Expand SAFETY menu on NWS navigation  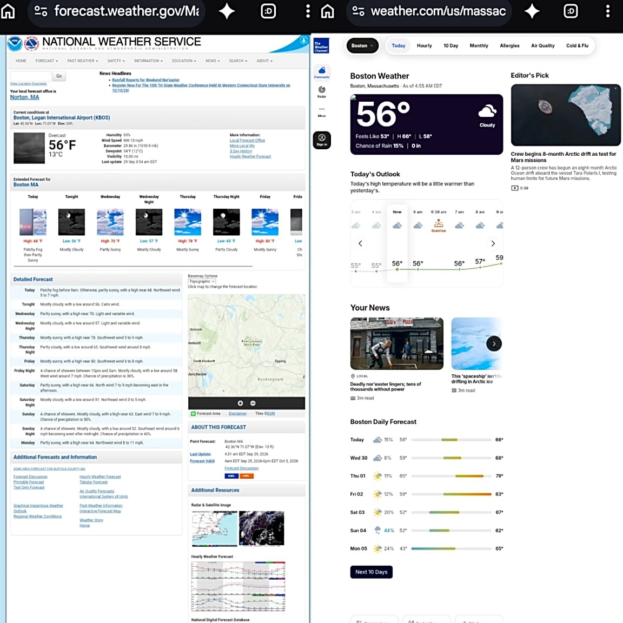point(116,61)
